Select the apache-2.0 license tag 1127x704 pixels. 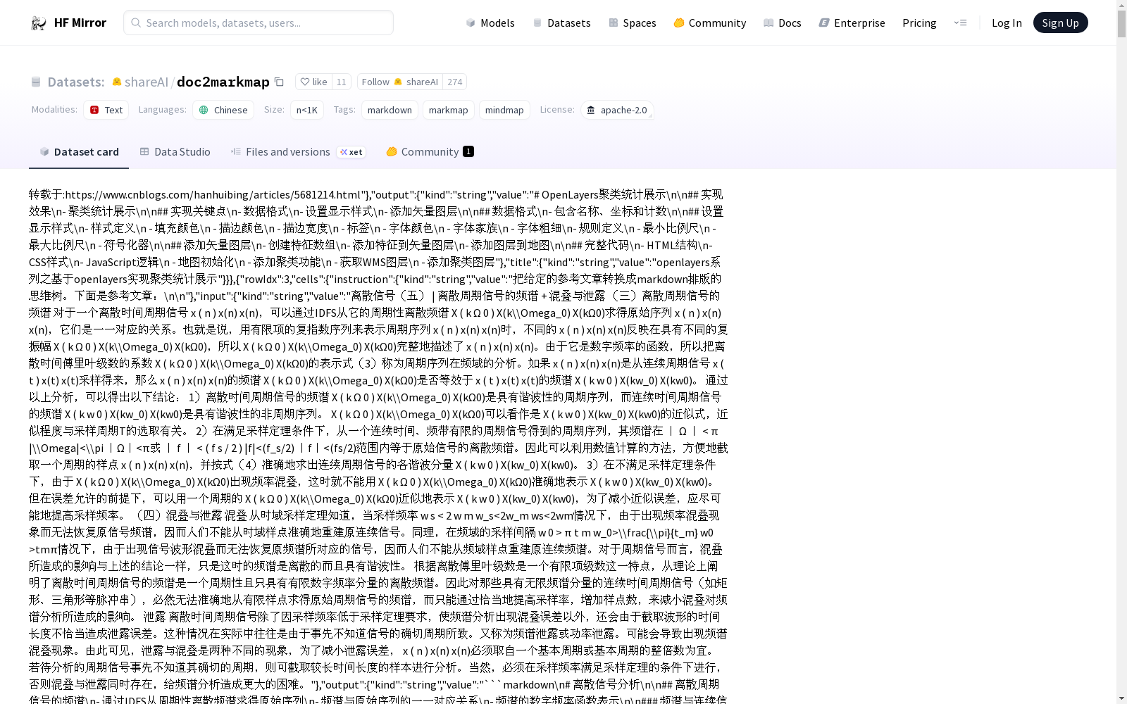pyautogui.click(x=617, y=110)
